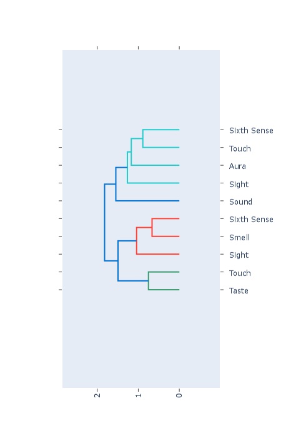Click the bottom axis tick label 2
Viewport: 281px width, 438px height.
[97, 395]
